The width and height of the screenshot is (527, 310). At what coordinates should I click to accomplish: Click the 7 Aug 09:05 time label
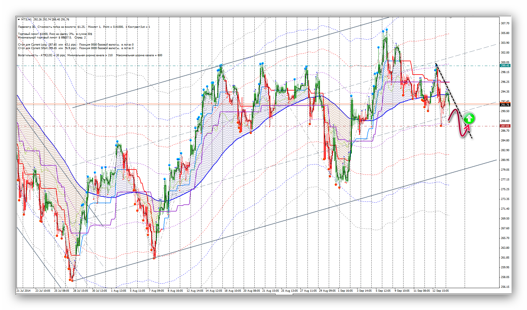[x=156, y=291]
